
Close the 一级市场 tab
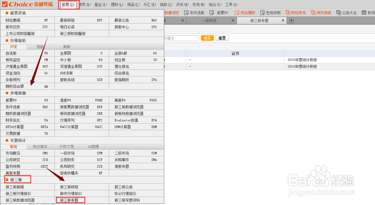pyautogui.click(x=233, y=21)
